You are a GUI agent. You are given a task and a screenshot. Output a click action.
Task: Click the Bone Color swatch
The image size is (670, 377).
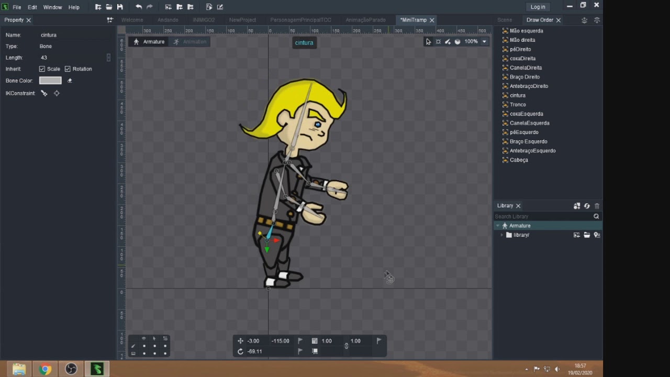pos(50,81)
